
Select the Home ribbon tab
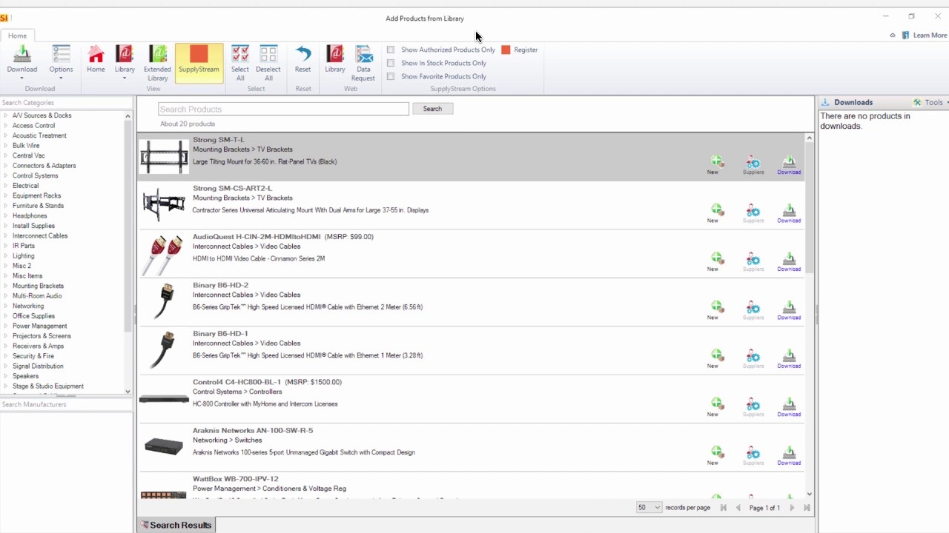tap(17, 36)
